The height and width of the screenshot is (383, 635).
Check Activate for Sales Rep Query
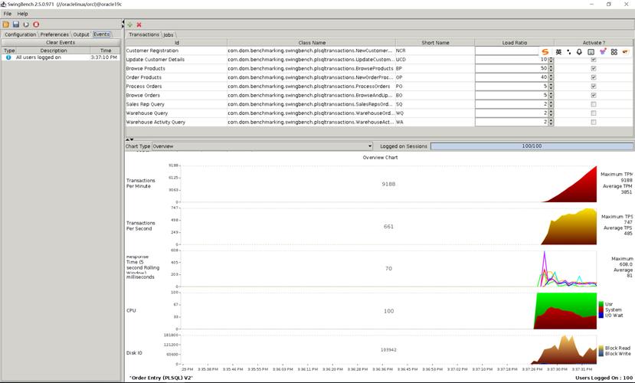[x=594, y=104]
